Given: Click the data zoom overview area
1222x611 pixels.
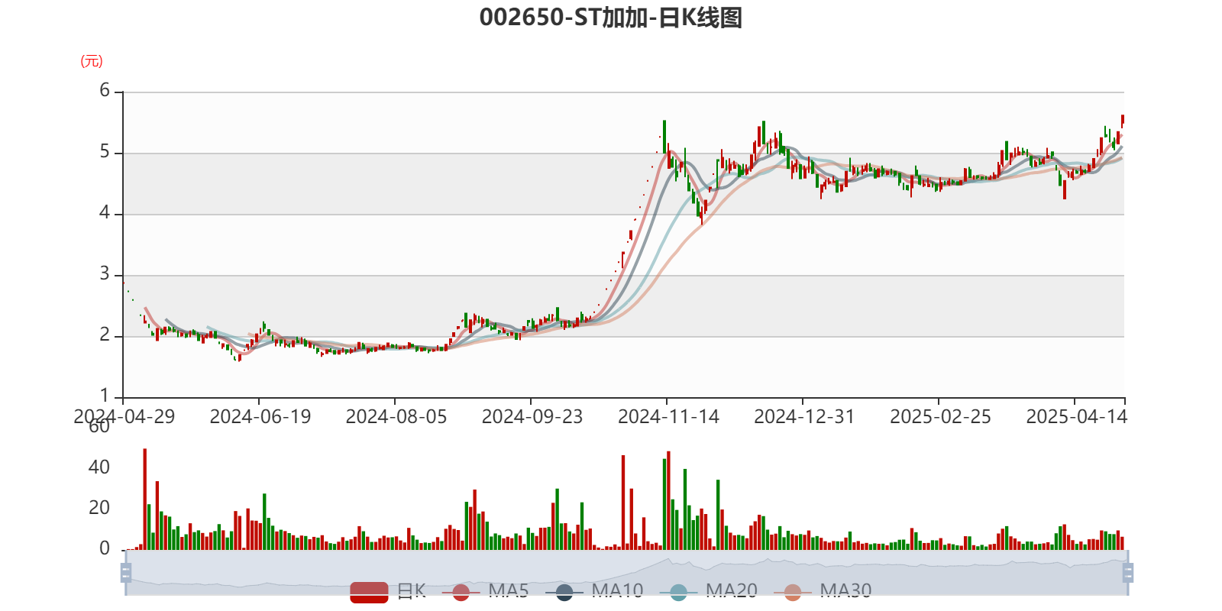Looking at the screenshot, I should (626, 573).
